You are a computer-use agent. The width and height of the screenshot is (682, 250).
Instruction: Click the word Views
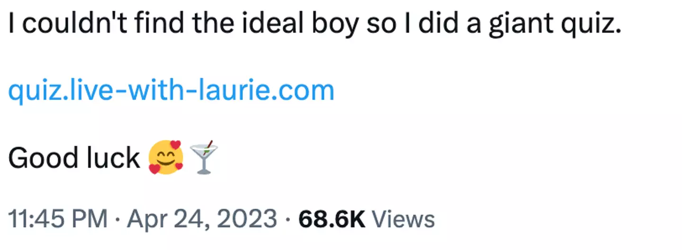point(403,219)
